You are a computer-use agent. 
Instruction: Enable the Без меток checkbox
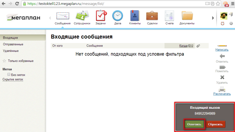click(x=9, y=75)
